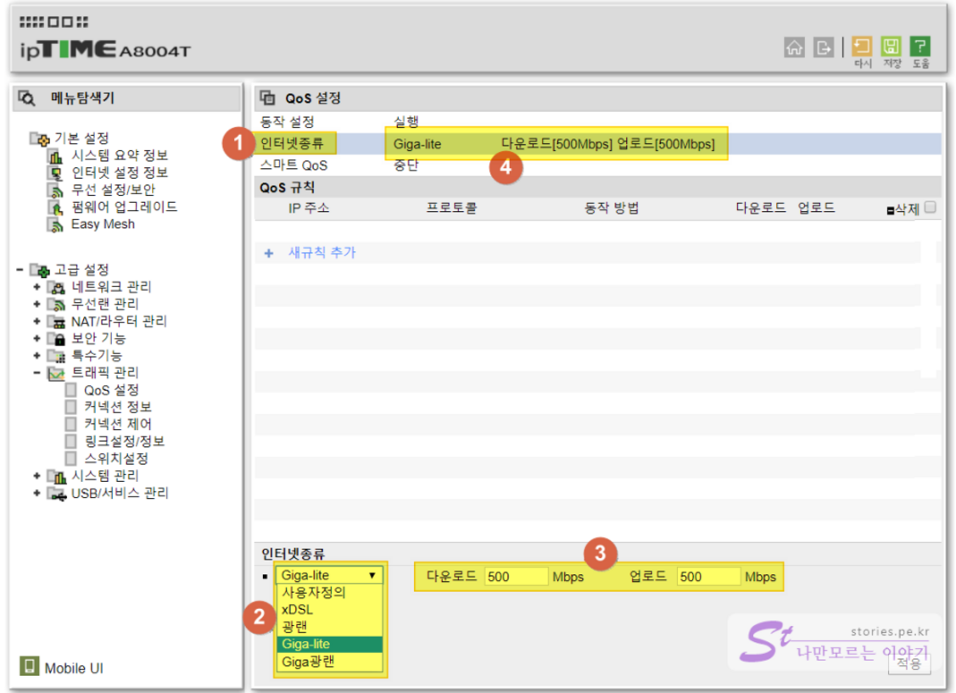This screenshot has width=956, height=693.
Task: Expand the 네트워크 관리 tree node
Action: pyautogui.click(x=37, y=287)
